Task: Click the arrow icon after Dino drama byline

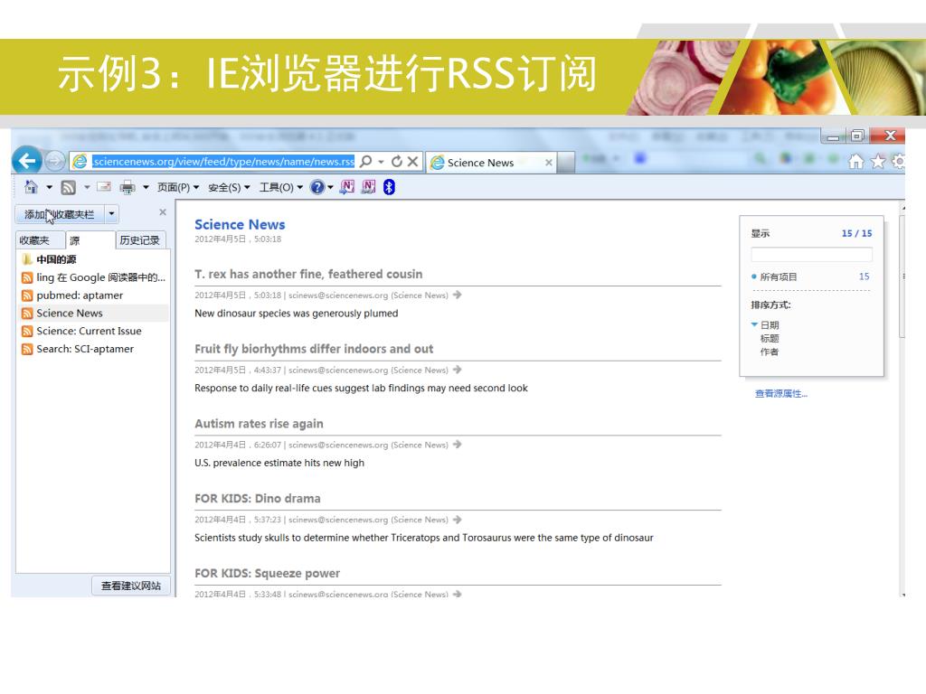Action: (457, 520)
